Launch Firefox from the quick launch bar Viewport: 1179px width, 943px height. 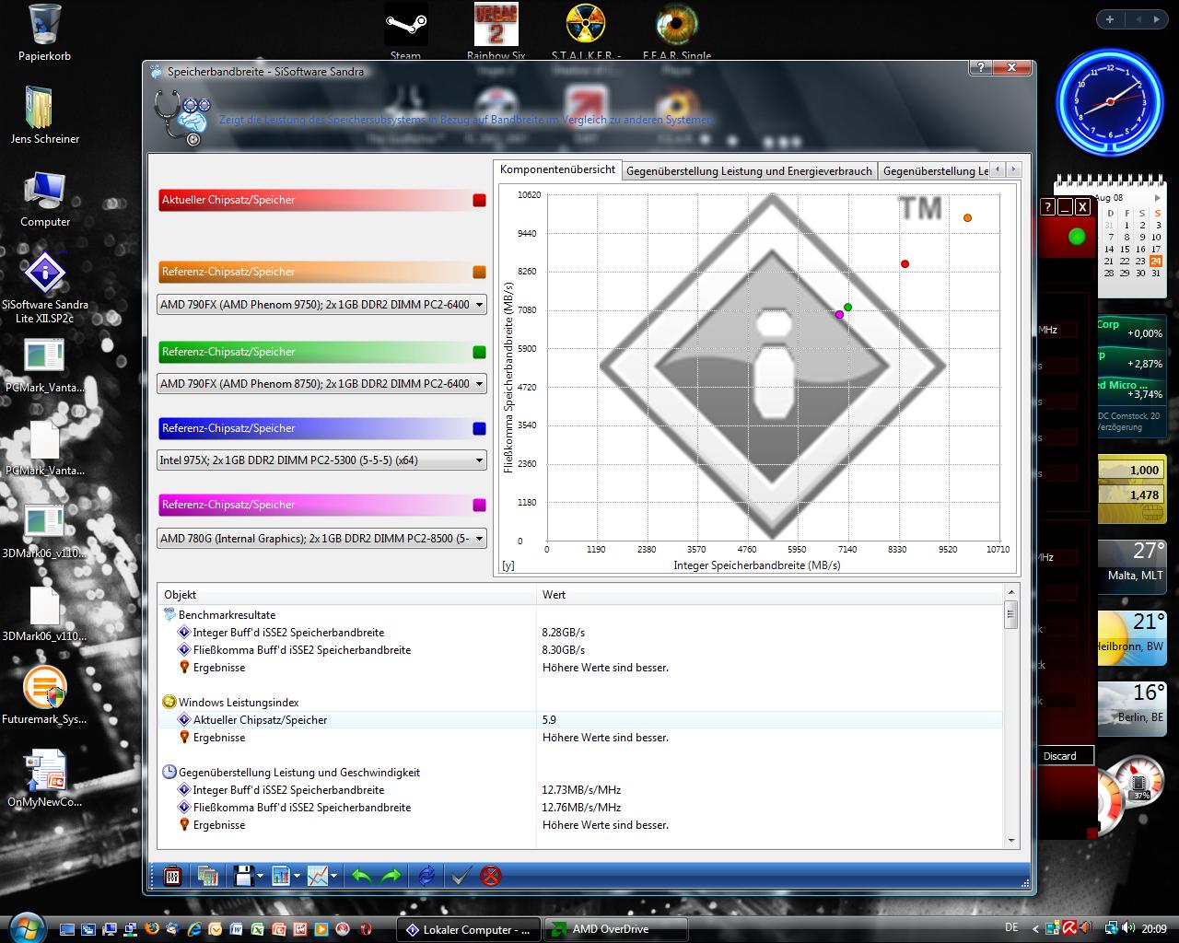(x=152, y=929)
